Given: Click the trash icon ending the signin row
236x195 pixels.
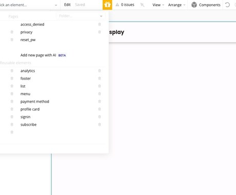Looking at the screenshot, I should coord(100,117).
